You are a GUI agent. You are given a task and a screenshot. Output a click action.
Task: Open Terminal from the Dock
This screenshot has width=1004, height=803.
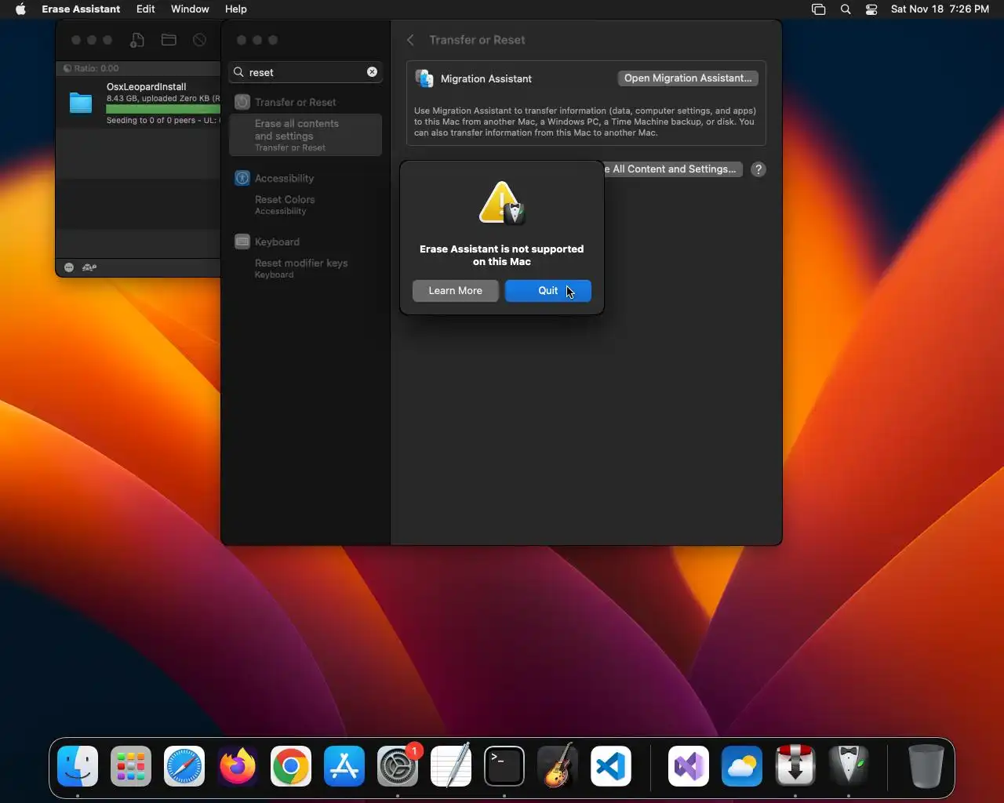(504, 766)
